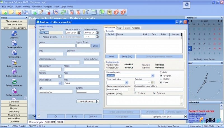Switch to the Kalendarz bottom tab
Viewport: 224px width, 128px height.
click(x=50, y=122)
